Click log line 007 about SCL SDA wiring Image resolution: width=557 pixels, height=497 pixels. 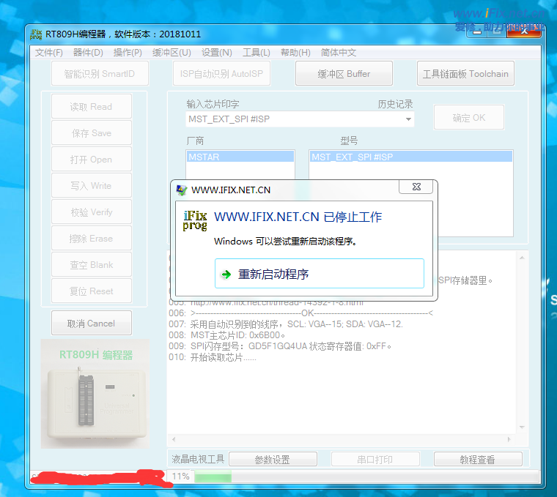point(286,324)
